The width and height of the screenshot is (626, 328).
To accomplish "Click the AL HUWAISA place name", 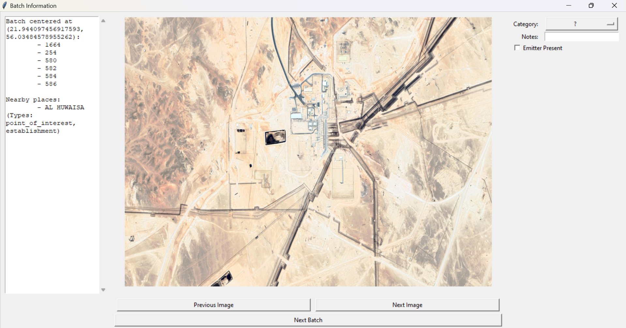I will pyautogui.click(x=64, y=107).
